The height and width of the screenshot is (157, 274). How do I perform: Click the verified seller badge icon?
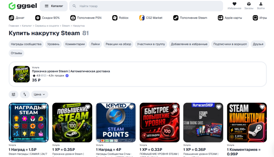(x=67, y=75)
